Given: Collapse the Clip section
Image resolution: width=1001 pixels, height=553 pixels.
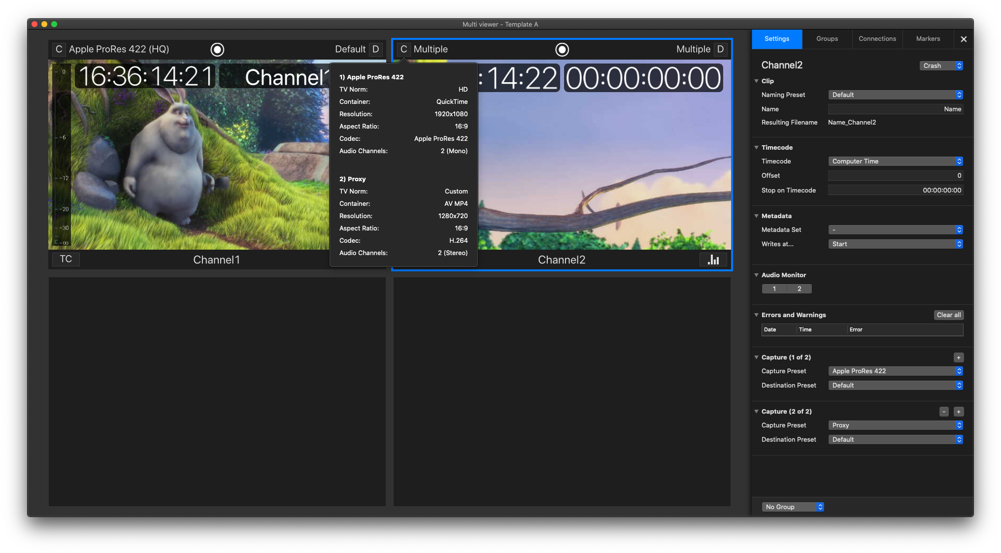Looking at the screenshot, I should click(x=756, y=81).
